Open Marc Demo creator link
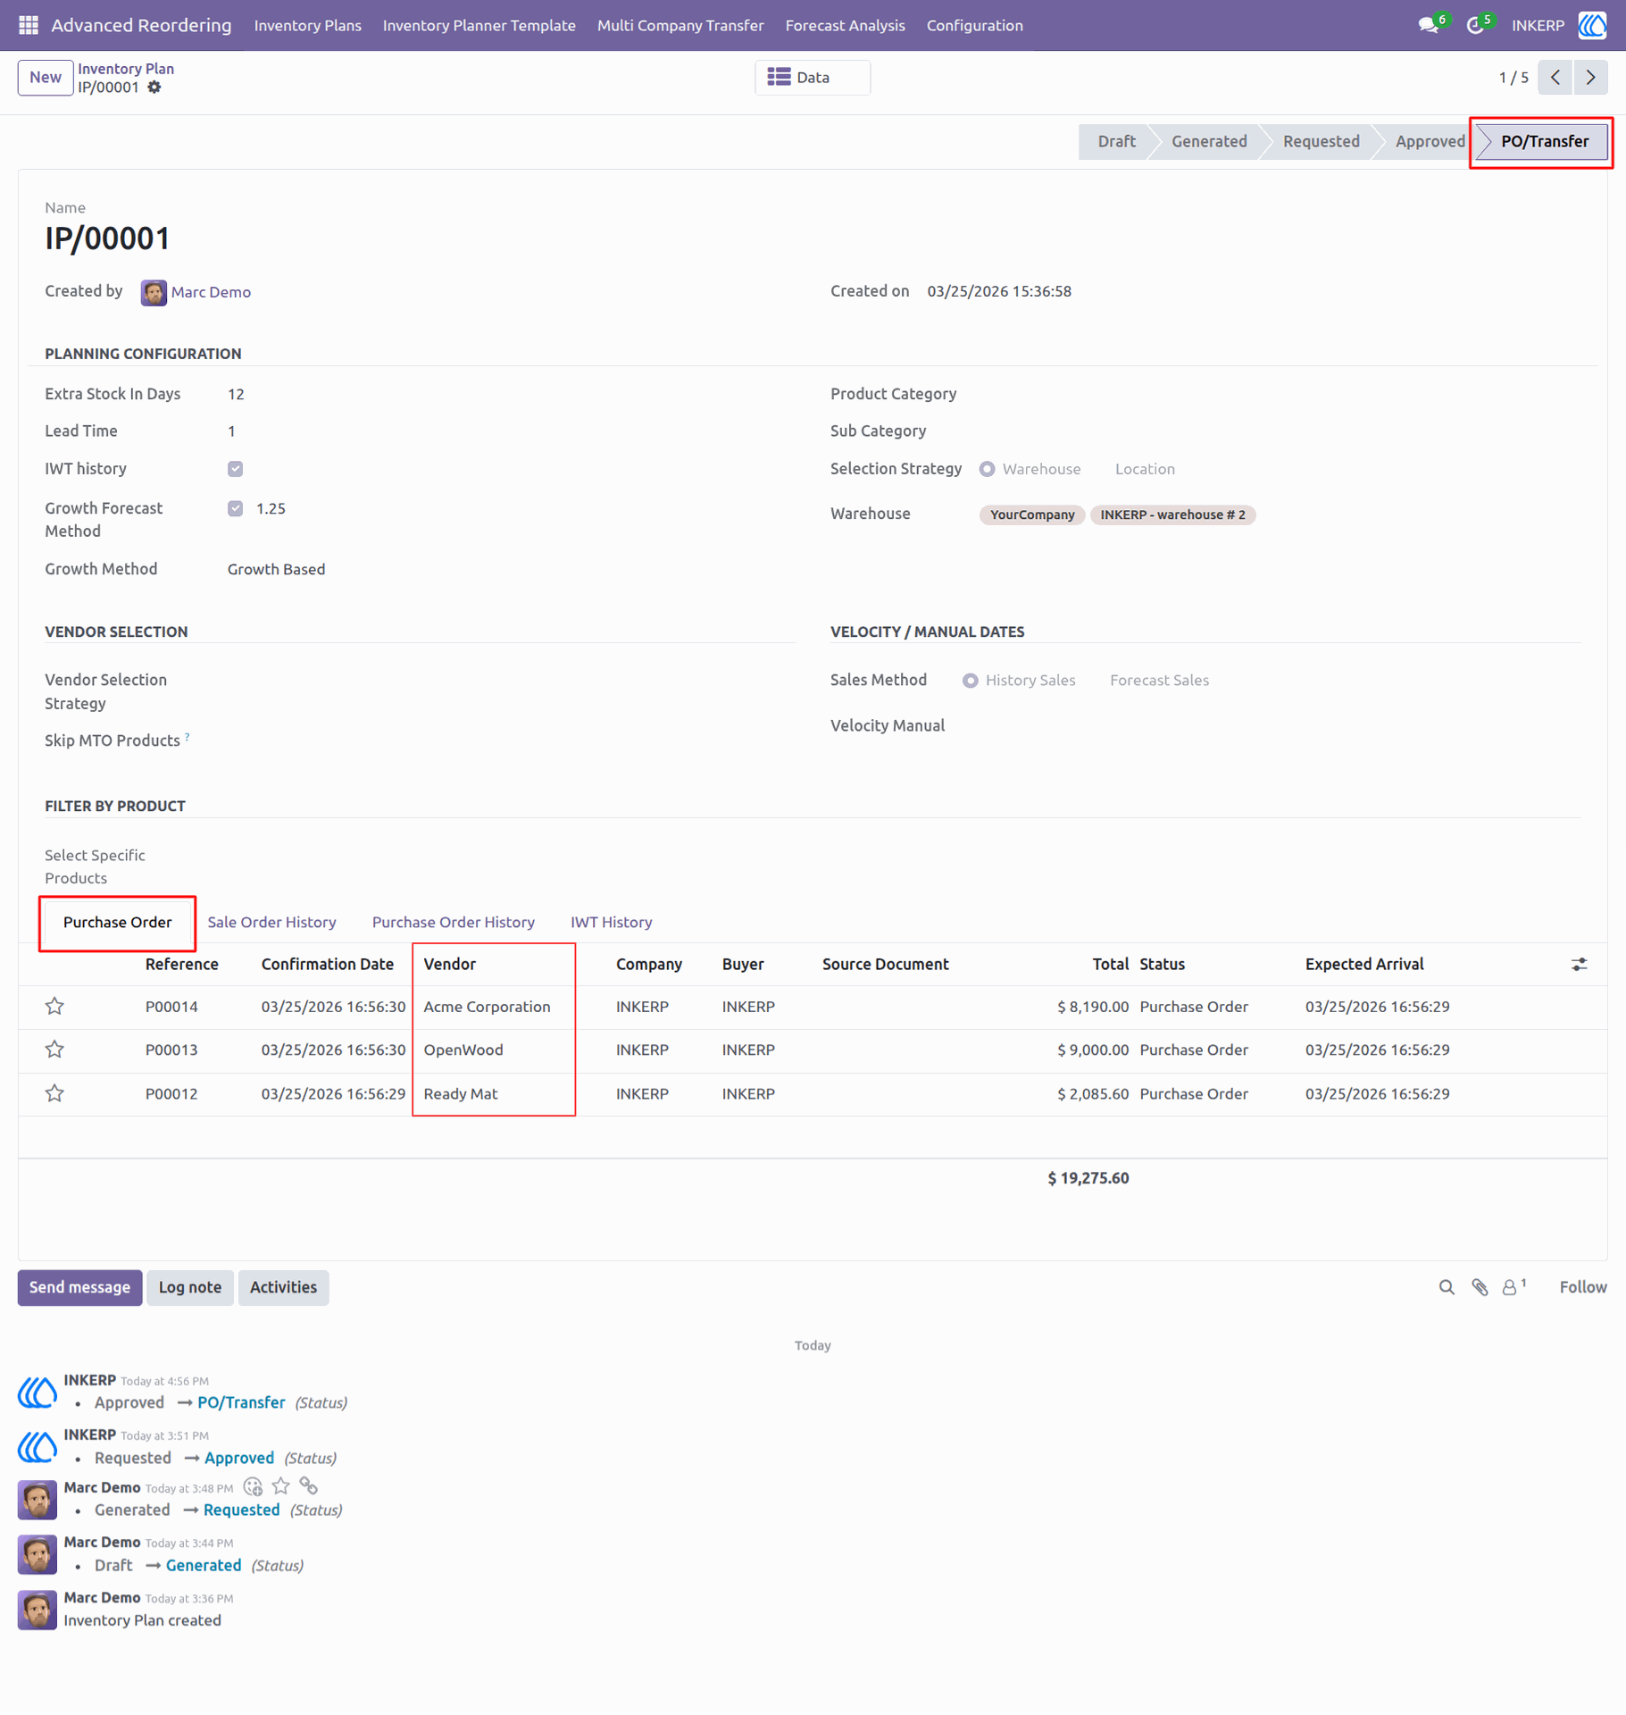 210,292
